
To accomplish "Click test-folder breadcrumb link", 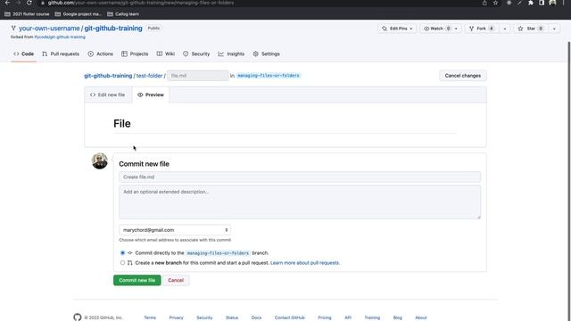I will click(149, 76).
